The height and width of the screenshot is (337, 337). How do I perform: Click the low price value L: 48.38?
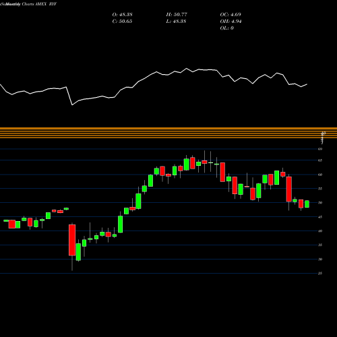pyautogui.click(x=176, y=22)
